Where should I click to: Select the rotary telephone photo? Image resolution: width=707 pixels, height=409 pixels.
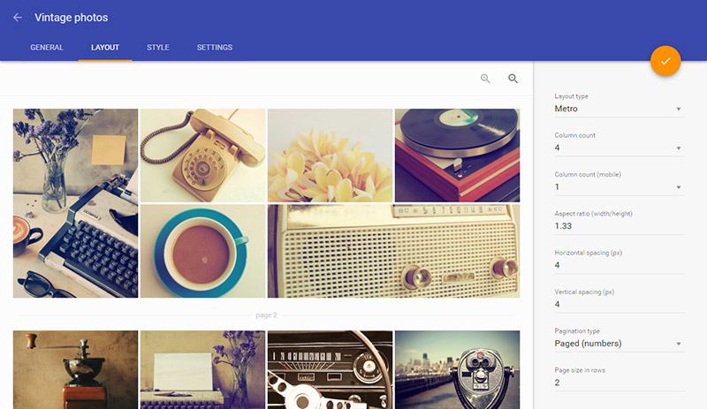pyautogui.click(x=203, y=155)
